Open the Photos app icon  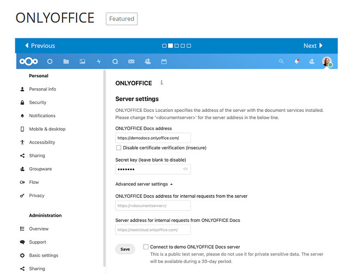(x=82, y=61)
